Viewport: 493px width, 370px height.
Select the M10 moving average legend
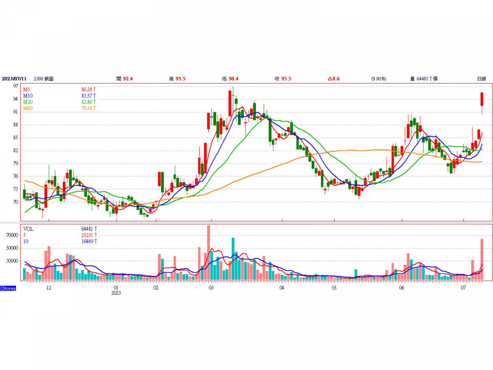28,95
